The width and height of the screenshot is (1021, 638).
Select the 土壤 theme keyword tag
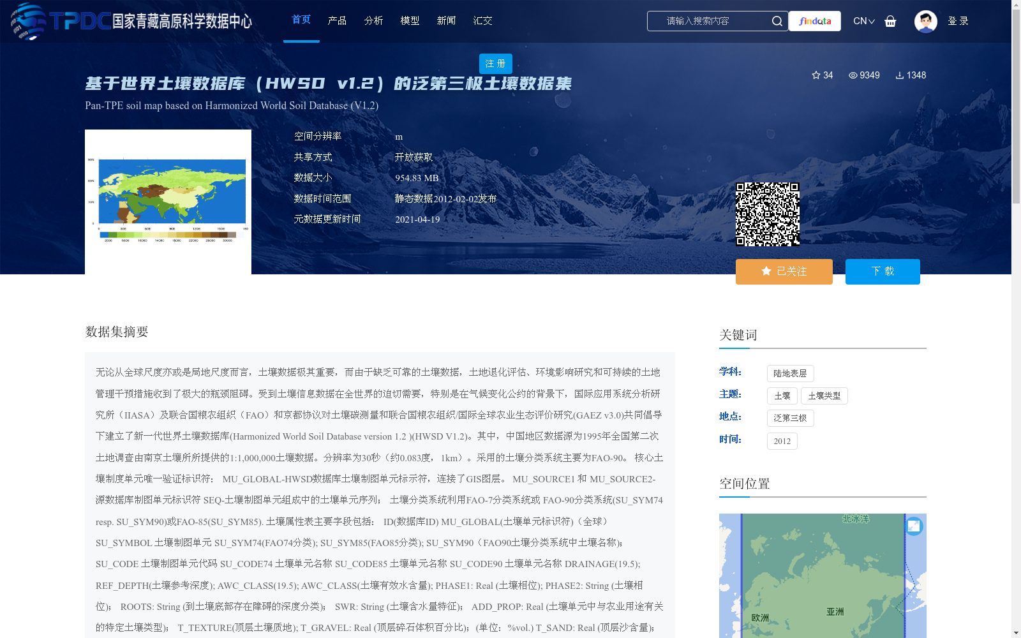[x=782, y=396]
